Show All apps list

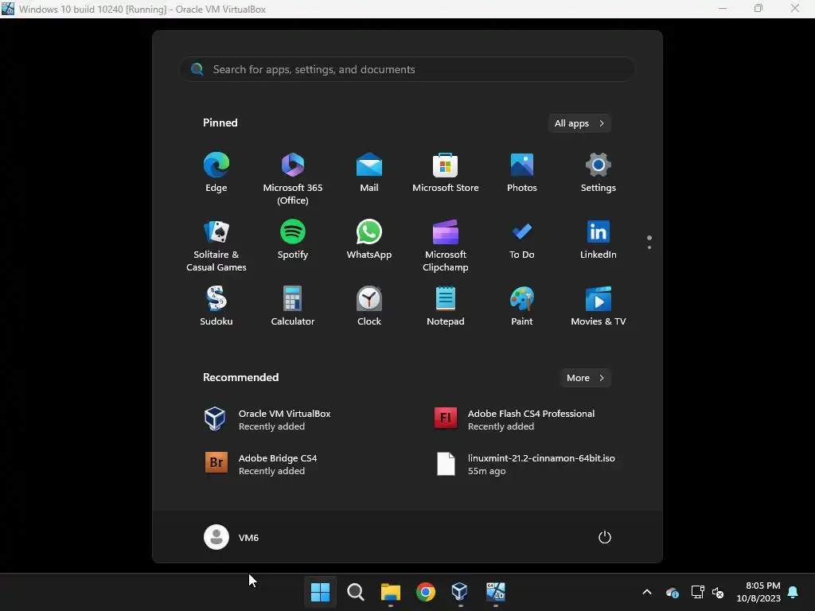click(579, 123)
